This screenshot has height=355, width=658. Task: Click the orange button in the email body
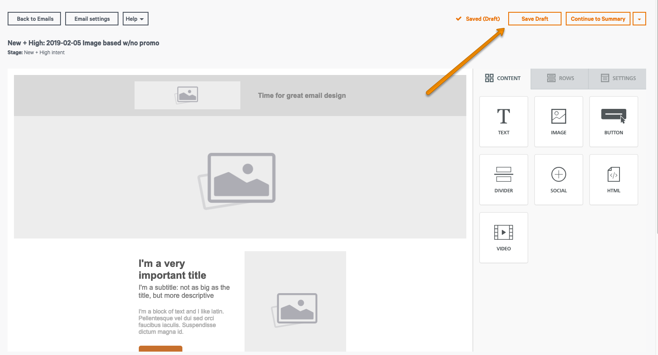pyautogui.click(x=160, y=349)
